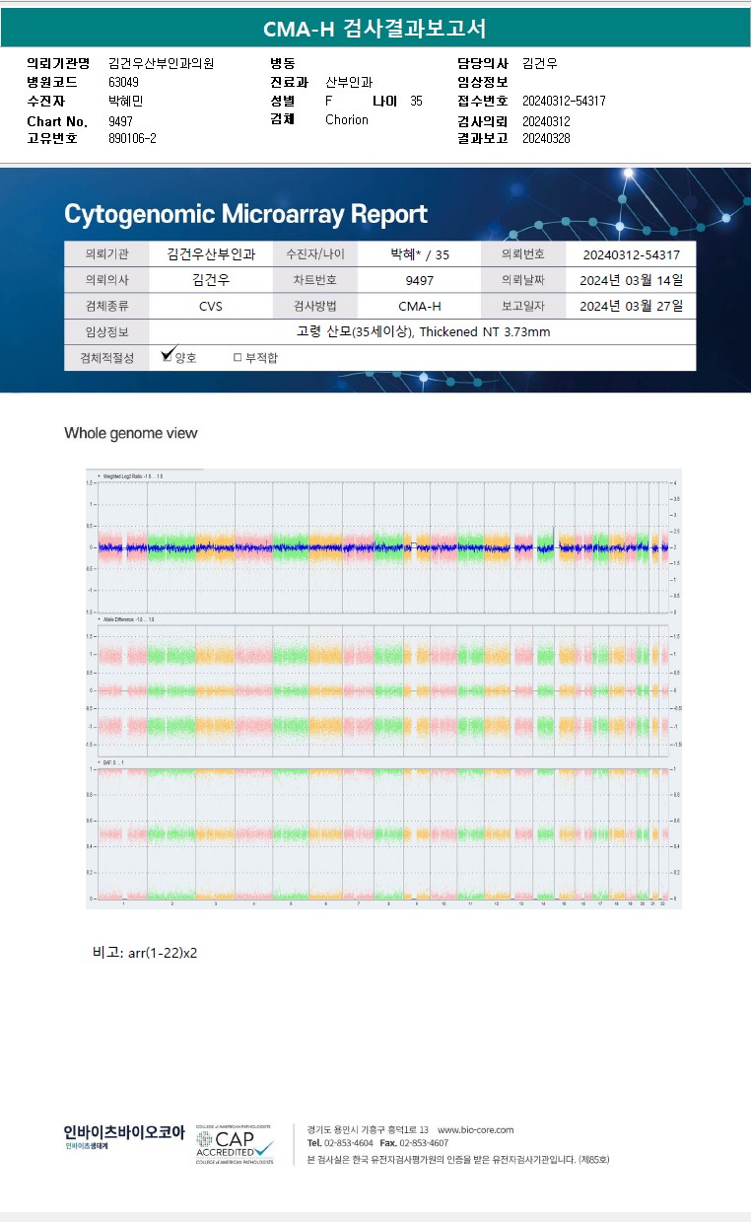Viewport: 751px width, 1222px height.
Task: Click the 접수번호 value 20240312-54317
Action: tap(564, 102)
